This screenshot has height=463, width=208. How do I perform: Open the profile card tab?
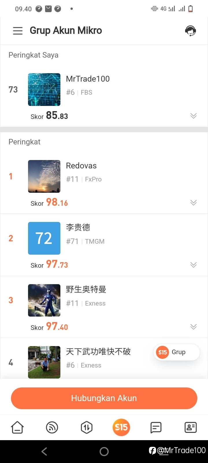191,427
